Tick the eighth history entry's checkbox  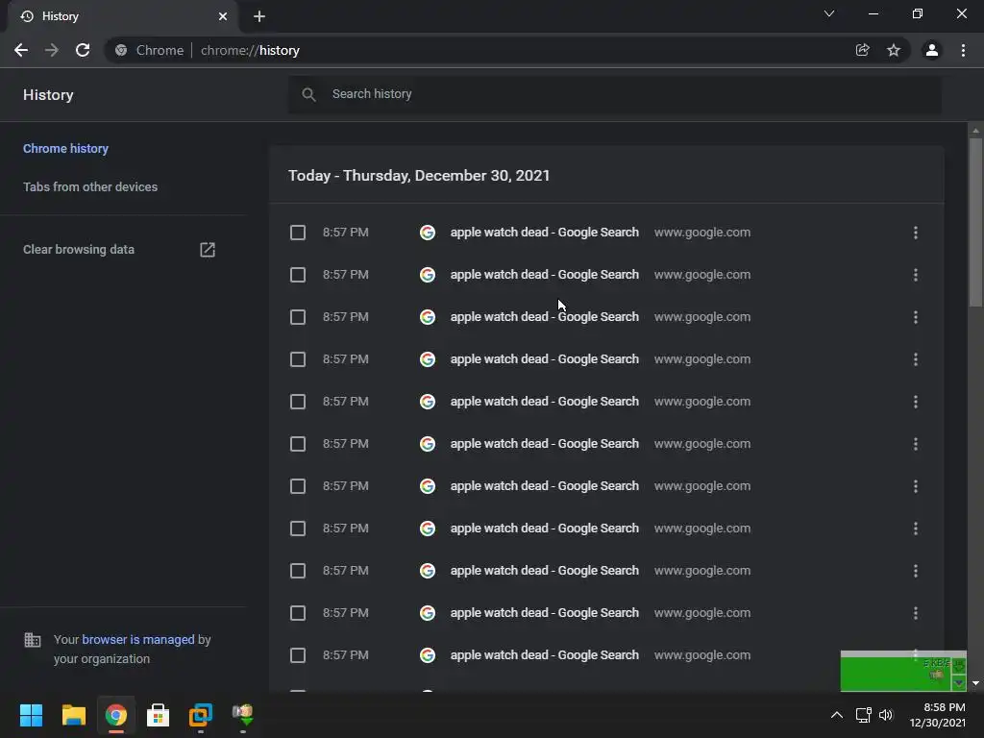click(x=298, y=529)
